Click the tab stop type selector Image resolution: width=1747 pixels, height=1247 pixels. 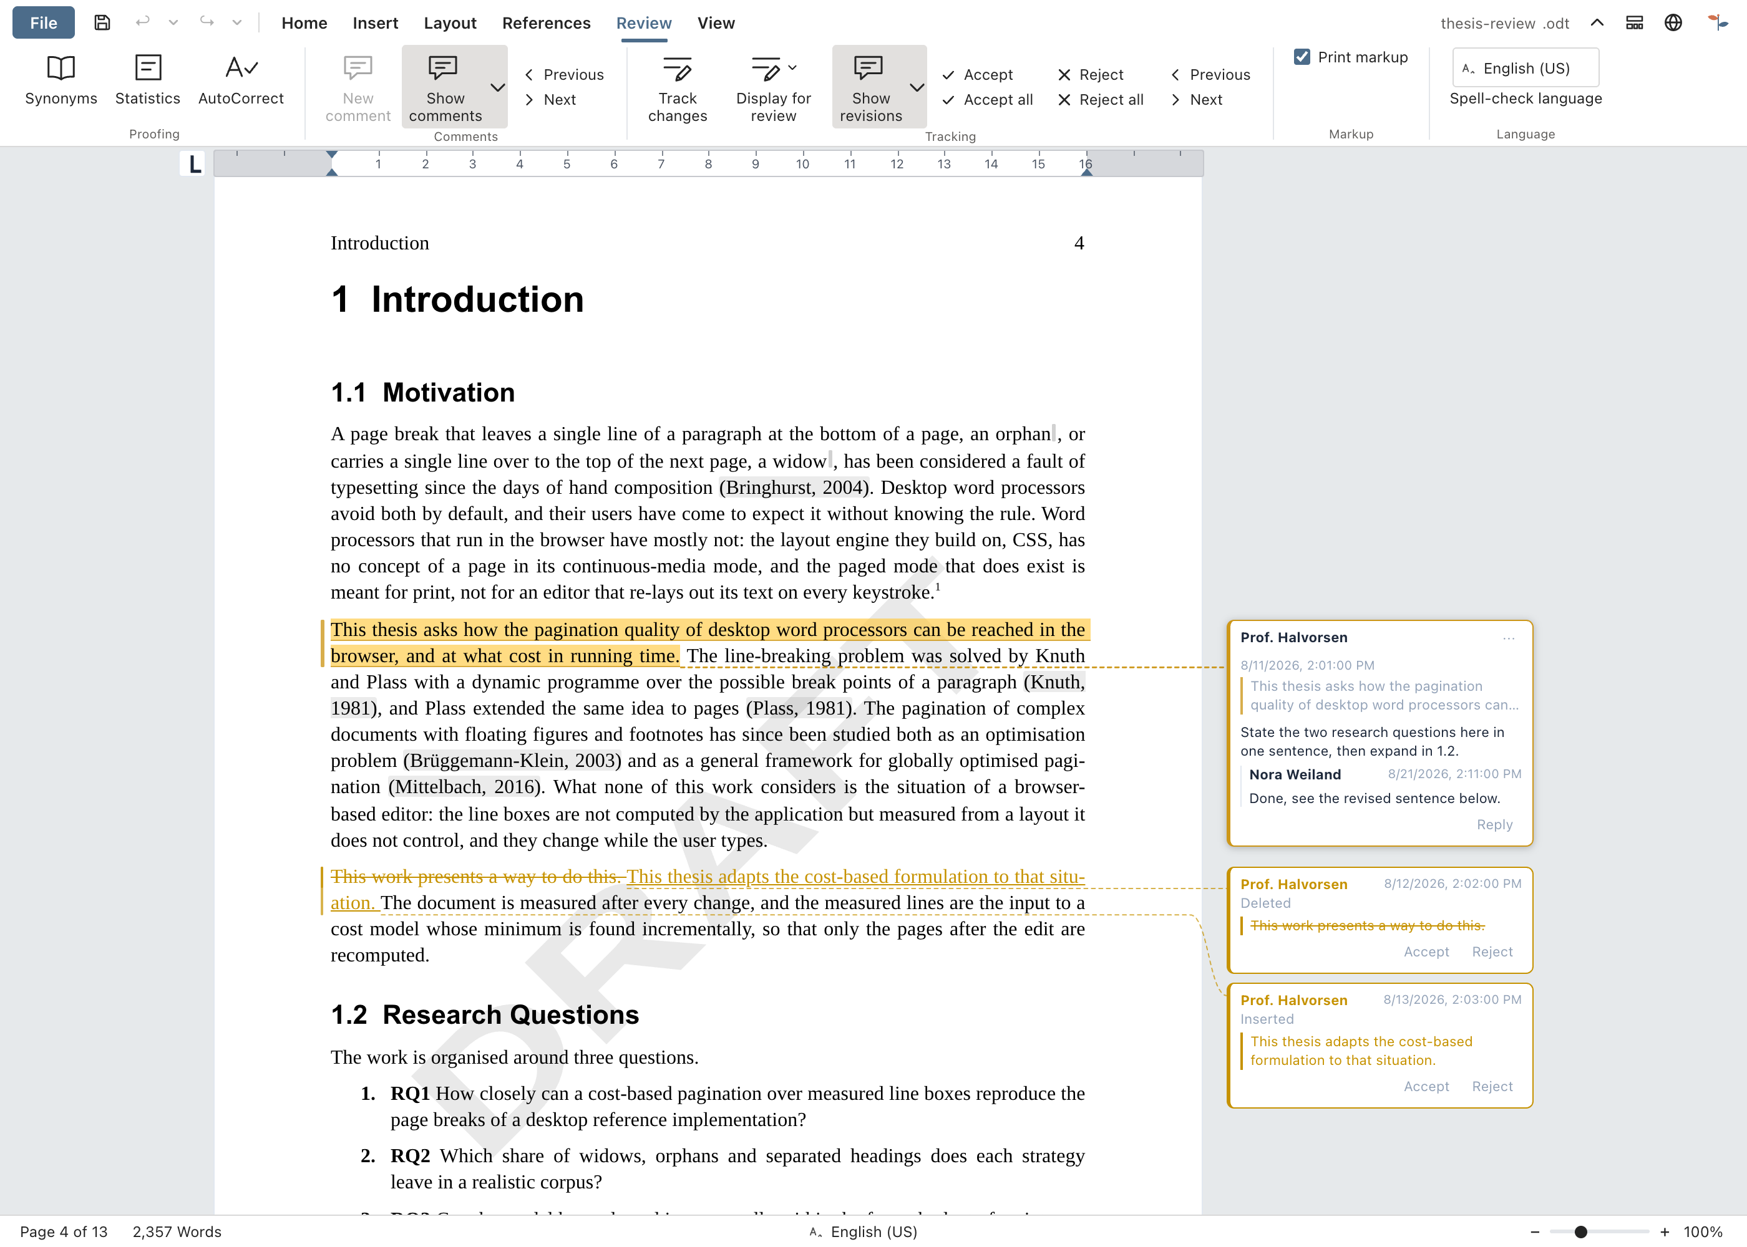click(193, 163)
